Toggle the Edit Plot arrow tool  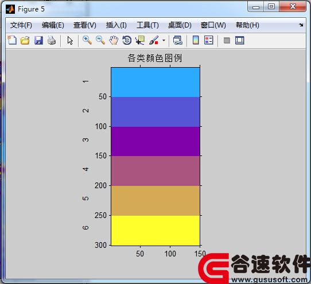[x=70, y=40]
